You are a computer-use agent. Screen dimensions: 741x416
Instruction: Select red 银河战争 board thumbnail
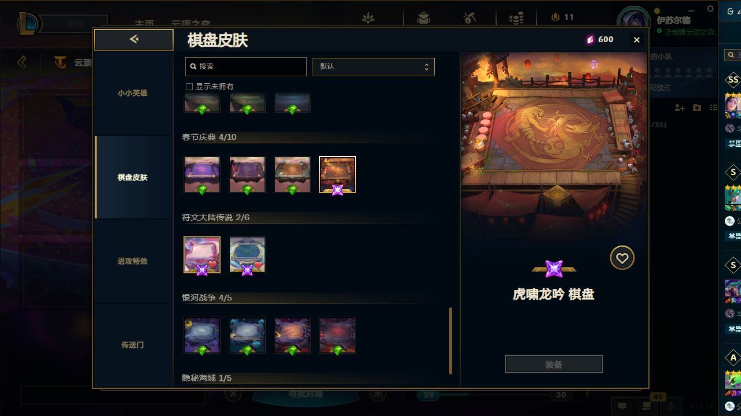[338, 335]
